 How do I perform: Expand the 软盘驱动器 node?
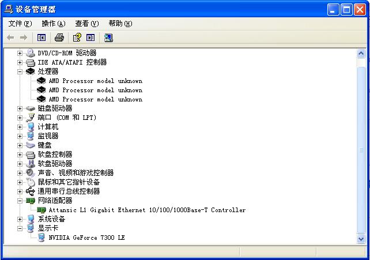point(20,164)
